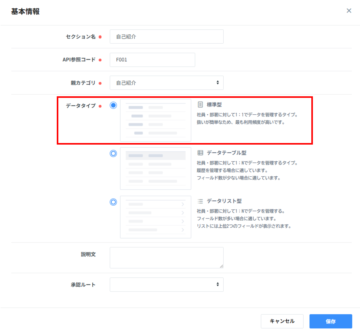The height and width of the screenshot is (330, 360).
Task: Click the データリスト型 layout preview thumbnail
Action: (155, 217)
